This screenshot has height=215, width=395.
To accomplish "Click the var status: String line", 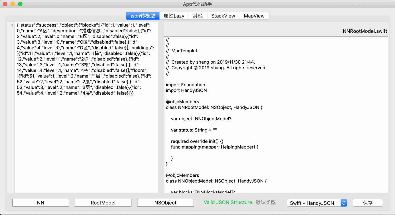I will tap(194, 130).
